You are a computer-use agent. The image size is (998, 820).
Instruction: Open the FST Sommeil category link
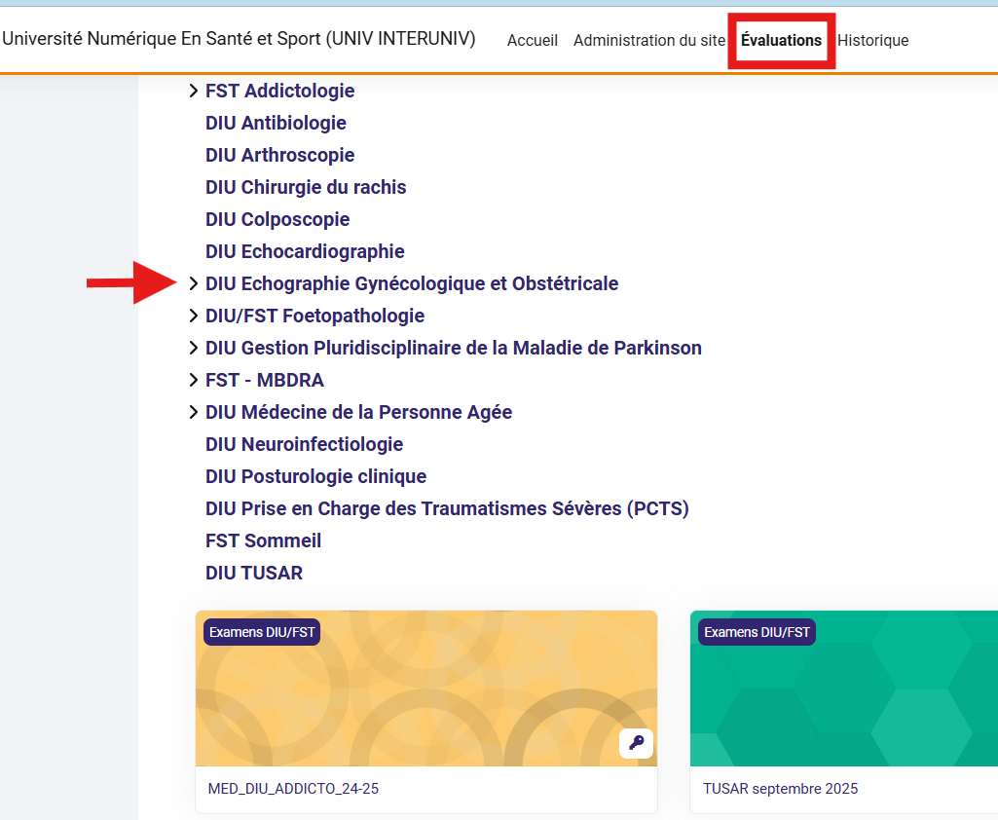(x=263, y=541)
